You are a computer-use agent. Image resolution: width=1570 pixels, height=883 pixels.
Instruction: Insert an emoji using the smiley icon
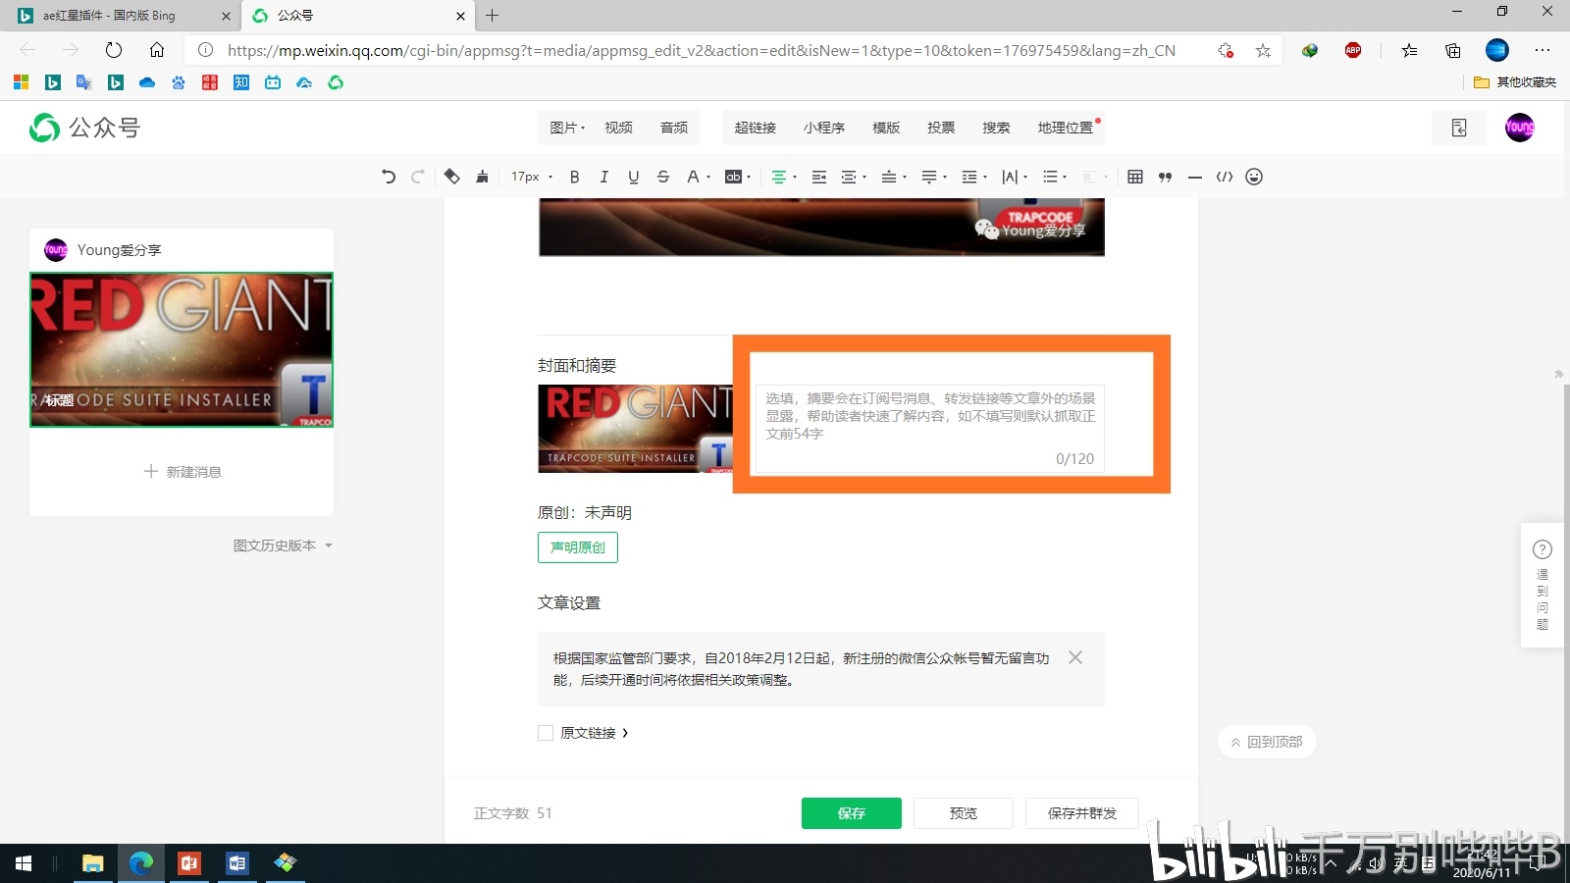click(x=1253, y=177)
